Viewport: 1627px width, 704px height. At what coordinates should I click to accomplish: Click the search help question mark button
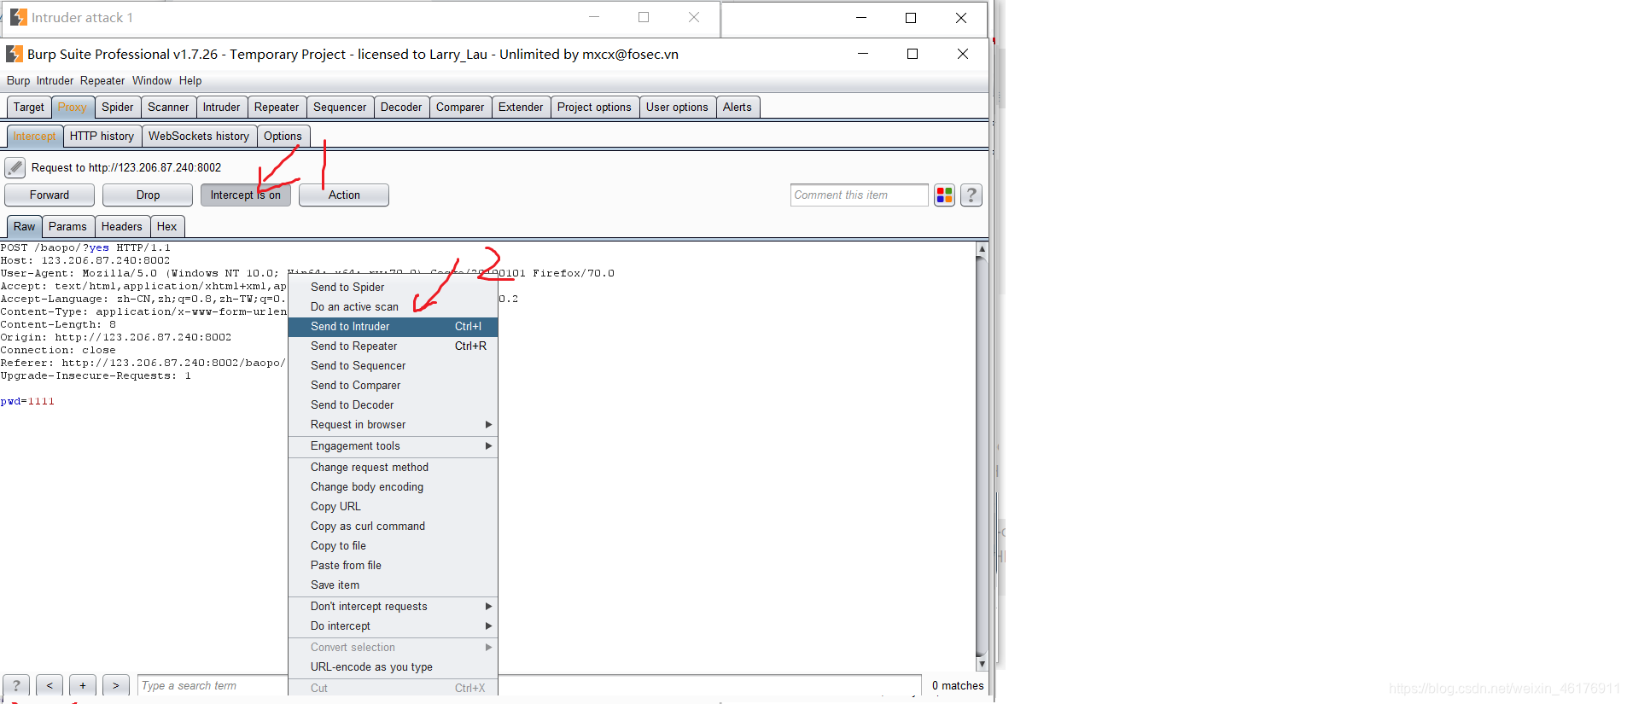click(x=16, y=685)
